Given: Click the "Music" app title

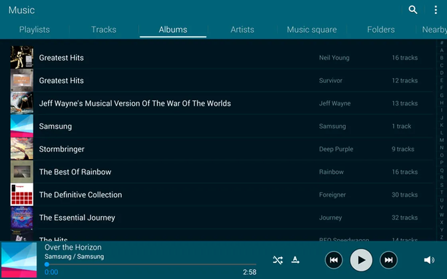Looking at the screenshot, I should point(22,10).
